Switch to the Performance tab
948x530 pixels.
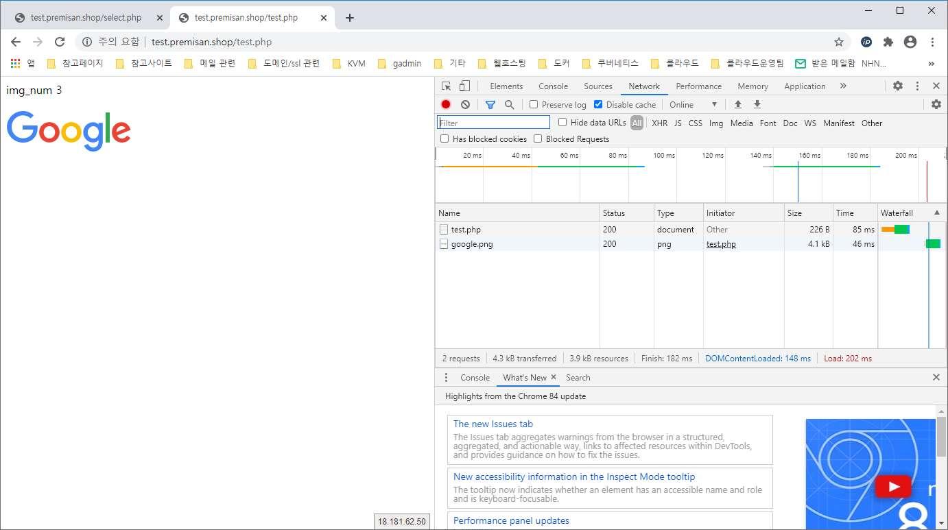(x=698, y=86)
